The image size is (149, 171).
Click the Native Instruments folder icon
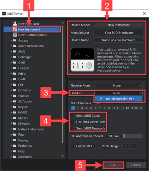click(14, 129)
